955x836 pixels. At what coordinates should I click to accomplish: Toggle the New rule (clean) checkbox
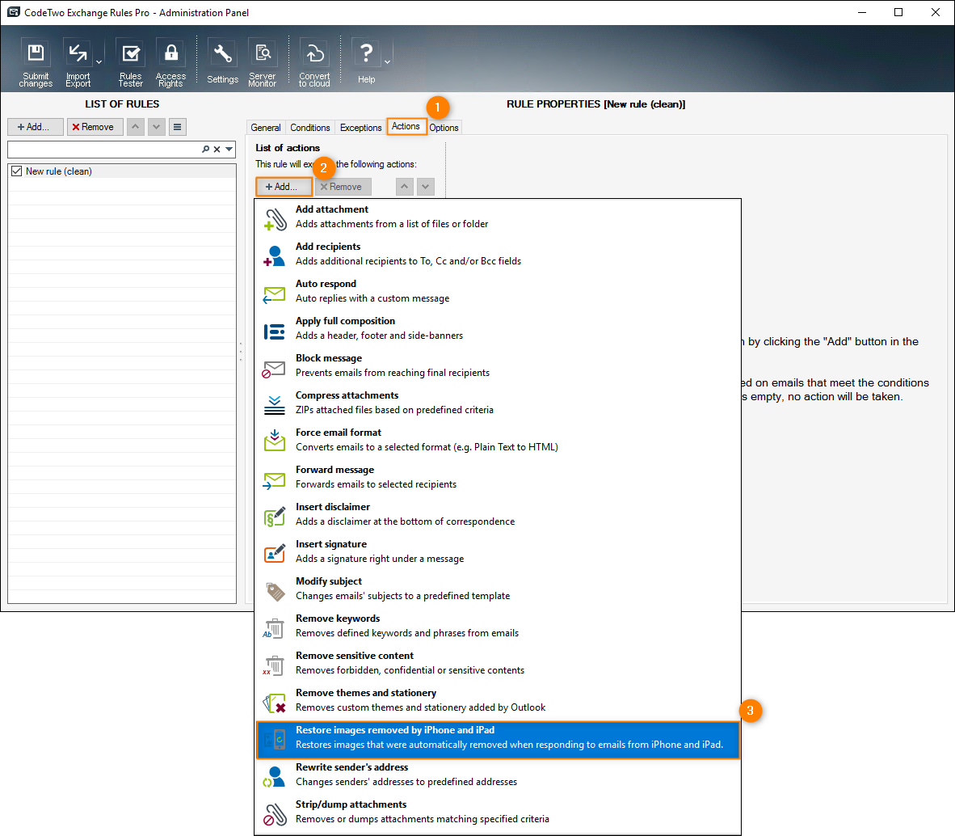click(x=16, y=171)
